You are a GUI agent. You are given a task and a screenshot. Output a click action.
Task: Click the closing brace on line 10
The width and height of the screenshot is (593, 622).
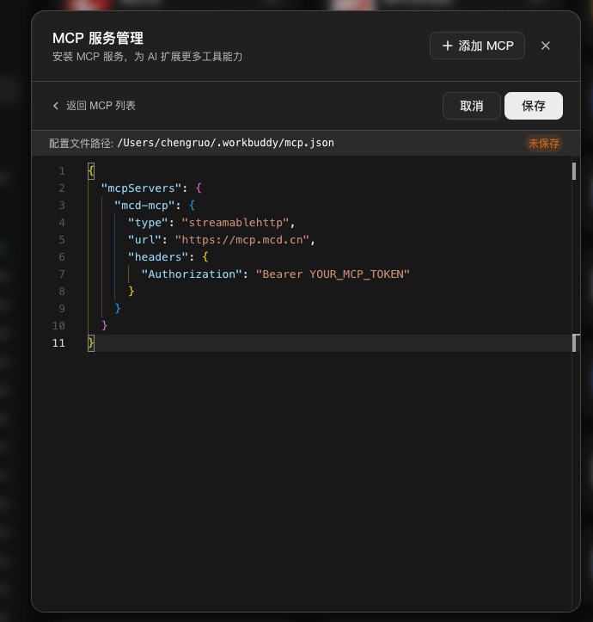pos(104,326)
